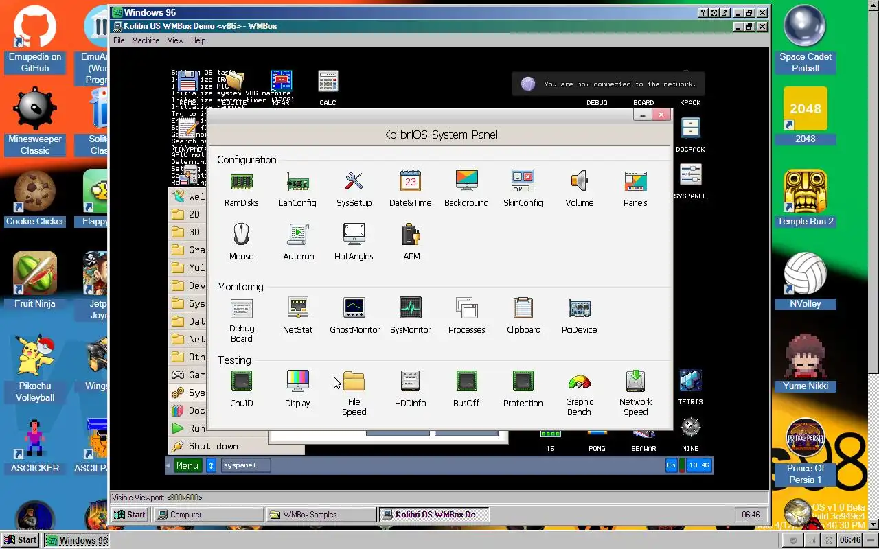Image resolution: width=879 pixels, height=549 pixels.
Task: Click the outer host Start button
Action: (x=19, y=540)
